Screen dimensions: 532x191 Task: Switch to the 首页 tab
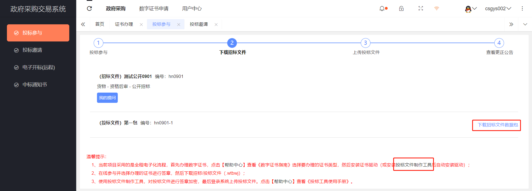click(100, 24)
